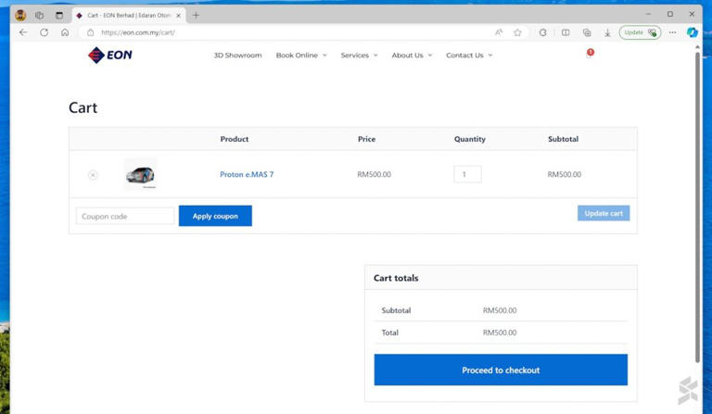The image size is (712, 414).
Task: Click the Price column header
Action: [366, 139]
